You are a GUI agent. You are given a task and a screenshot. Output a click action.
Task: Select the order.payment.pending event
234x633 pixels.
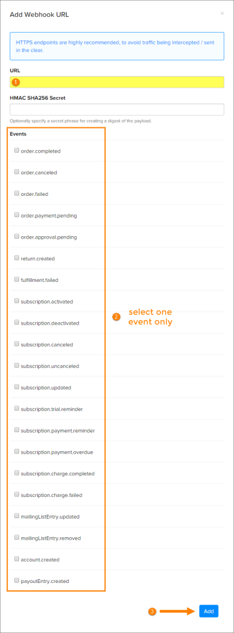17,215
